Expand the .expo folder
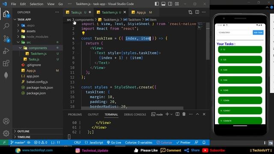The image size is (274, 154). tap(18, 25)
